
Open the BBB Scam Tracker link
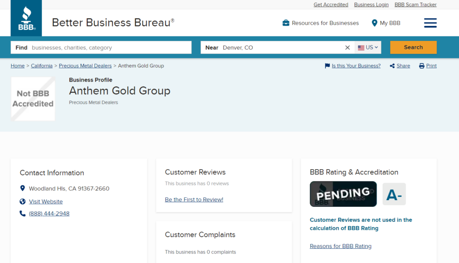coord(416,4)
